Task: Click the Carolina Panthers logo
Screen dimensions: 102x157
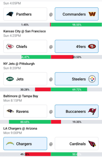Action: tap(10, 14)
